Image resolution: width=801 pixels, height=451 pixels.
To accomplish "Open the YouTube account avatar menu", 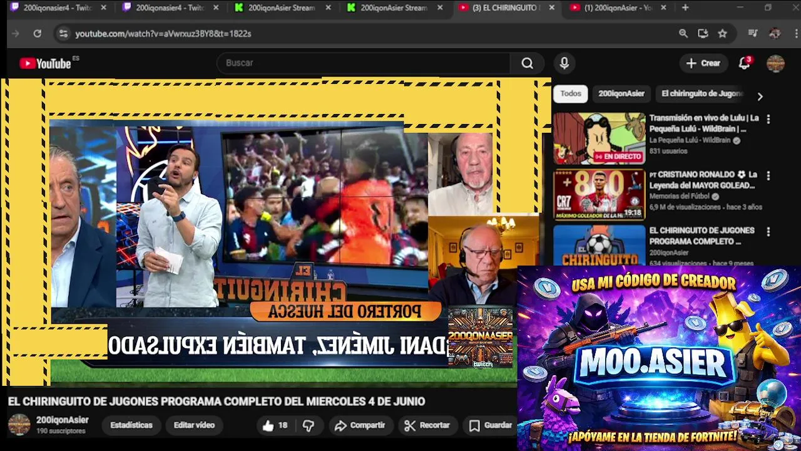I will coord(775,63).
